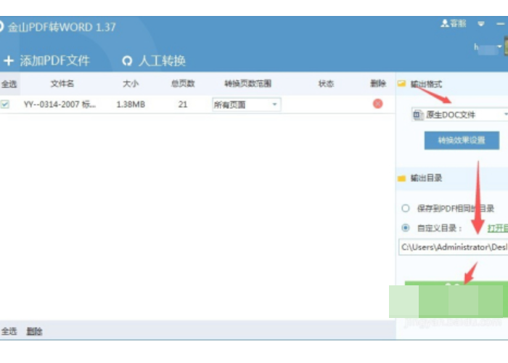Click the 总页数 column header
Viewport: 508px width, 363px height.
point(183,83)
